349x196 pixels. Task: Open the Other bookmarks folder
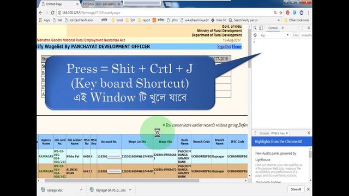pos(297,20)
